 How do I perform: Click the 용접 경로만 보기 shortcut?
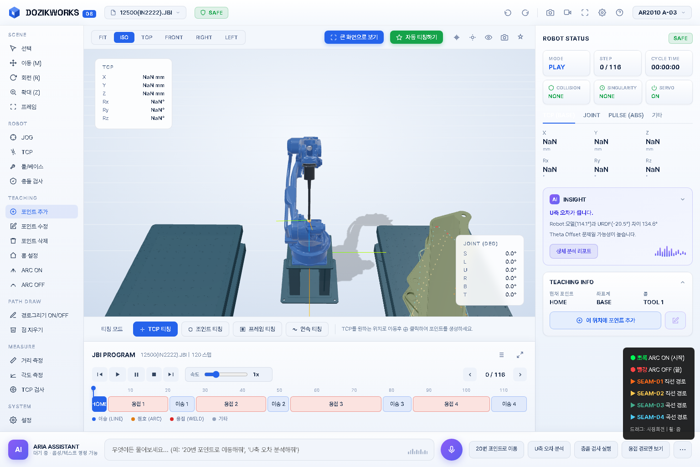coord(646,449)
